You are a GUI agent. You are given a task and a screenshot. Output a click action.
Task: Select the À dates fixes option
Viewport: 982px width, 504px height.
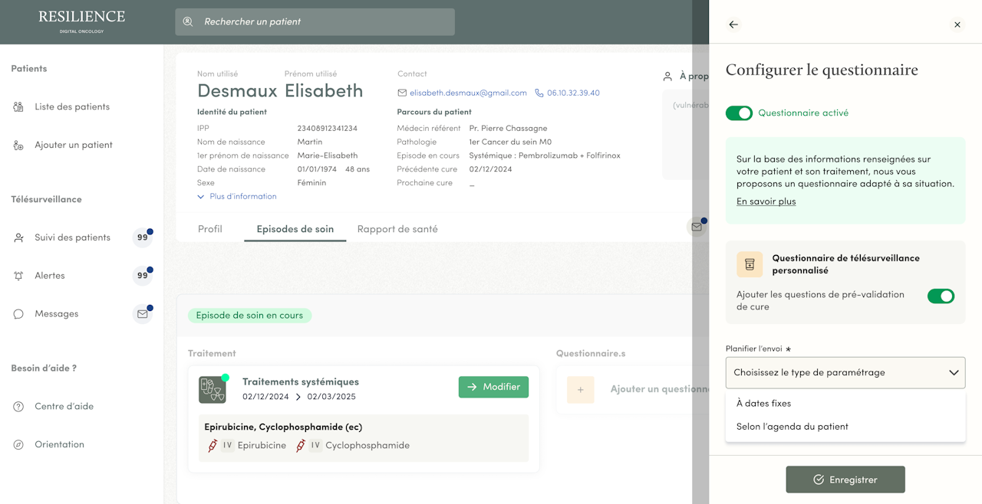pos(845,404)
